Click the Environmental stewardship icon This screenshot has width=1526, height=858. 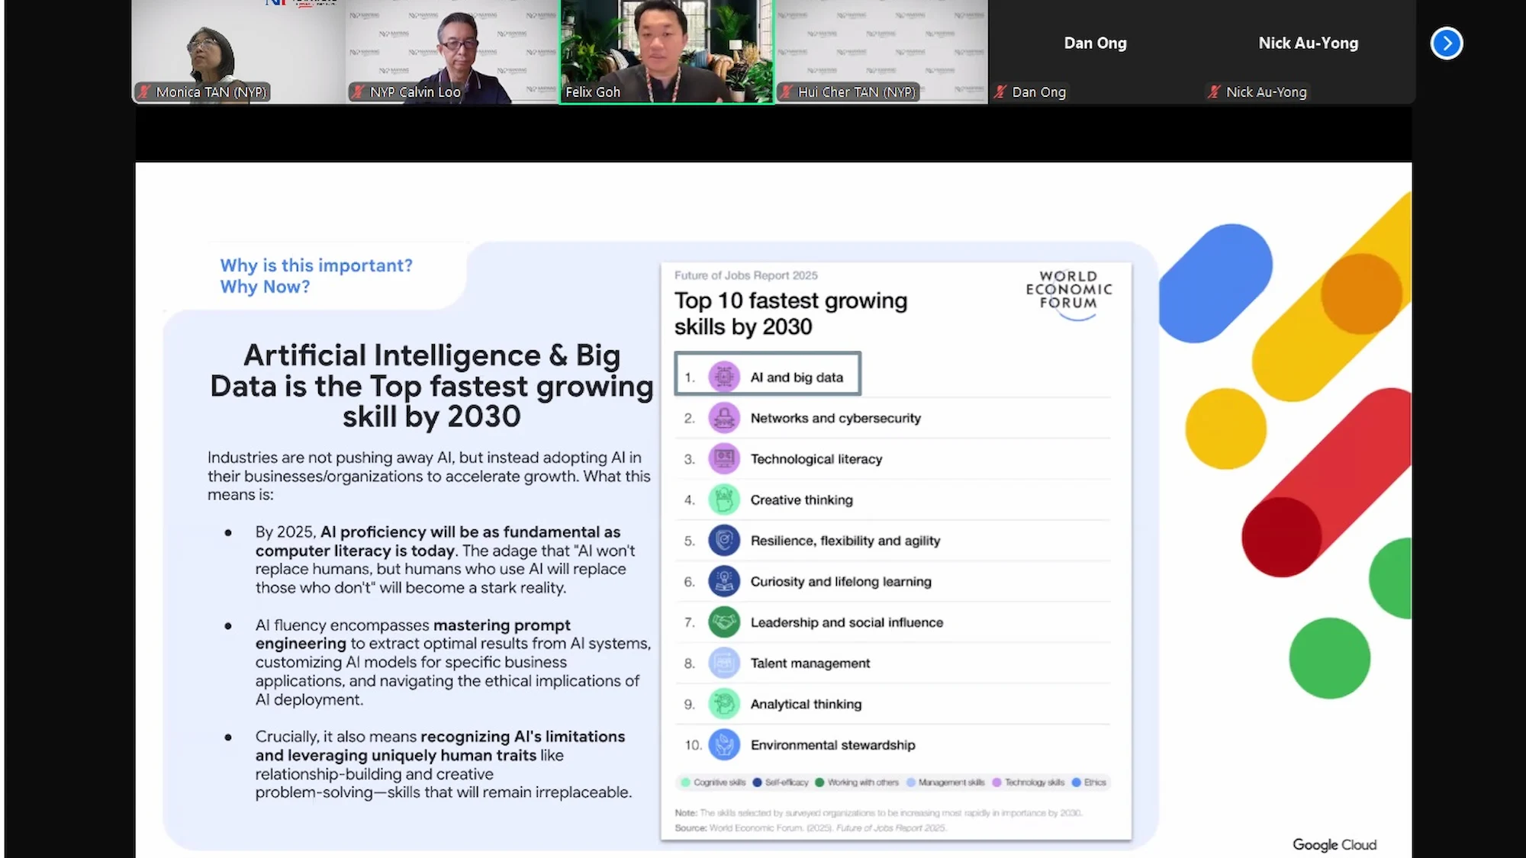click(723, 744)
